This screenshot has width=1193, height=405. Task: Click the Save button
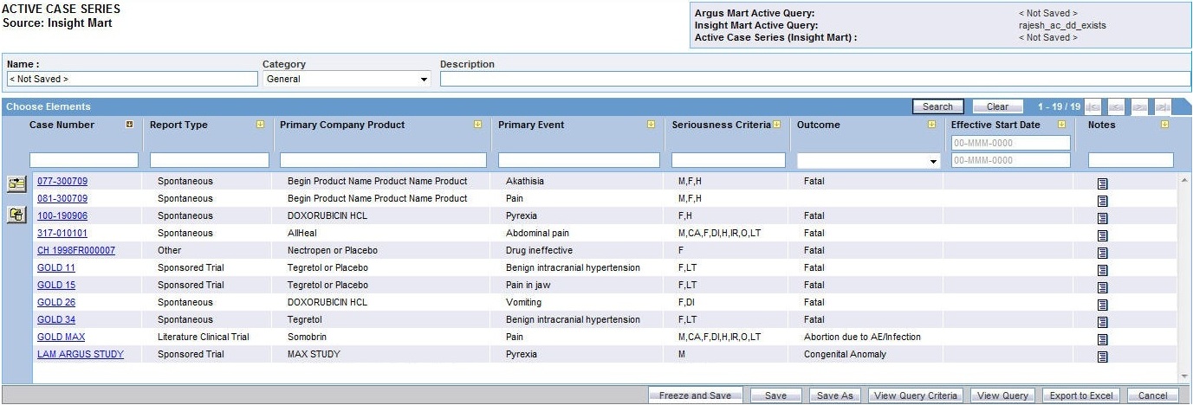pos(775,395)
